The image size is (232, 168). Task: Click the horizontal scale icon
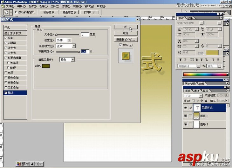(x=202, y=34)
